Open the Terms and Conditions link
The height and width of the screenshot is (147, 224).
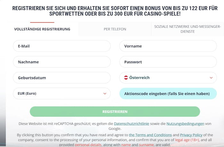(x=150, y=135)
